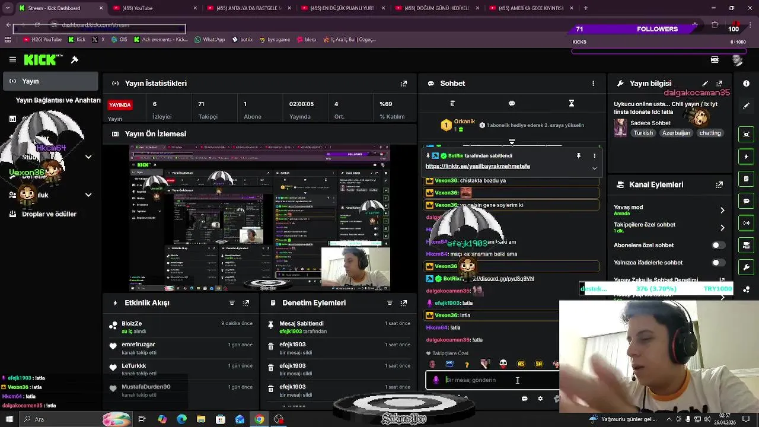759x427 pixels.
Task: Open File Explorer from the taskbar
Action: click(201, 419)
